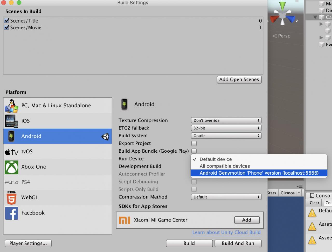Select the iOS platform icon
Viewport: 332px width, 252px height.
tap(11, 121)
